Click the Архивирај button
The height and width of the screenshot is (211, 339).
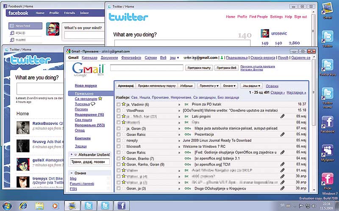[126, 86]
